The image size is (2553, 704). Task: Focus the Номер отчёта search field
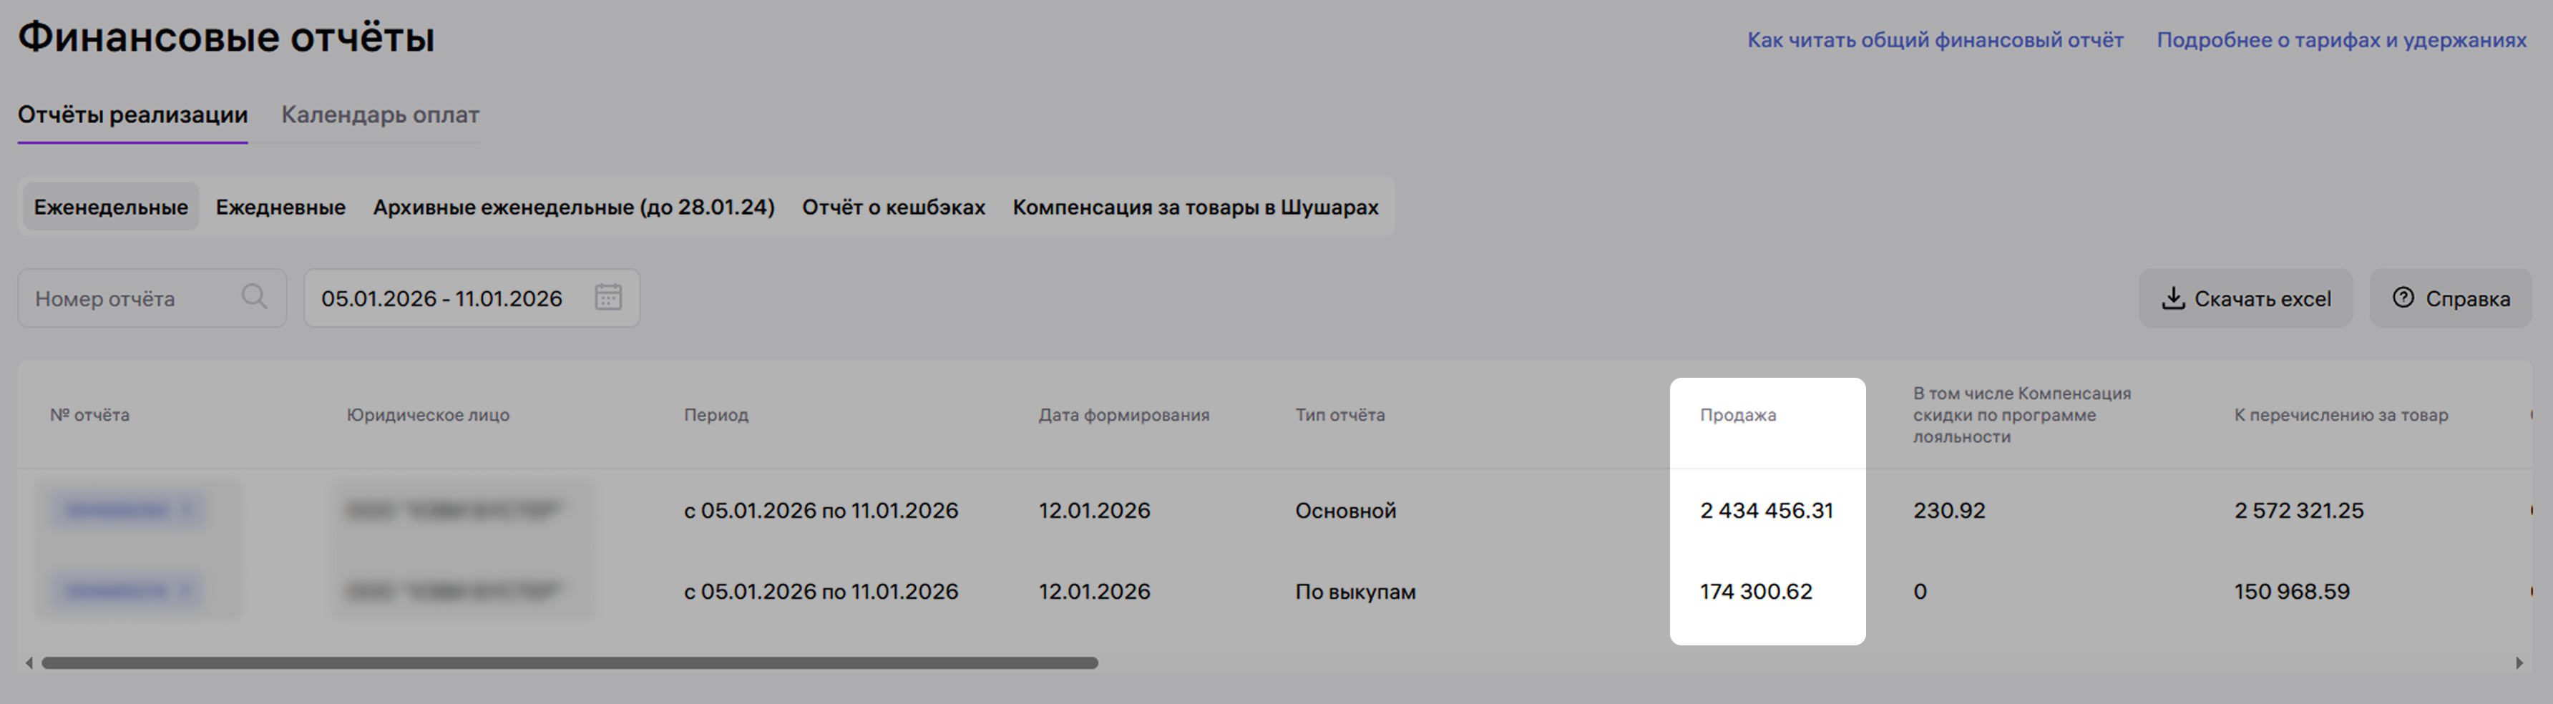[x=129, y=298]
